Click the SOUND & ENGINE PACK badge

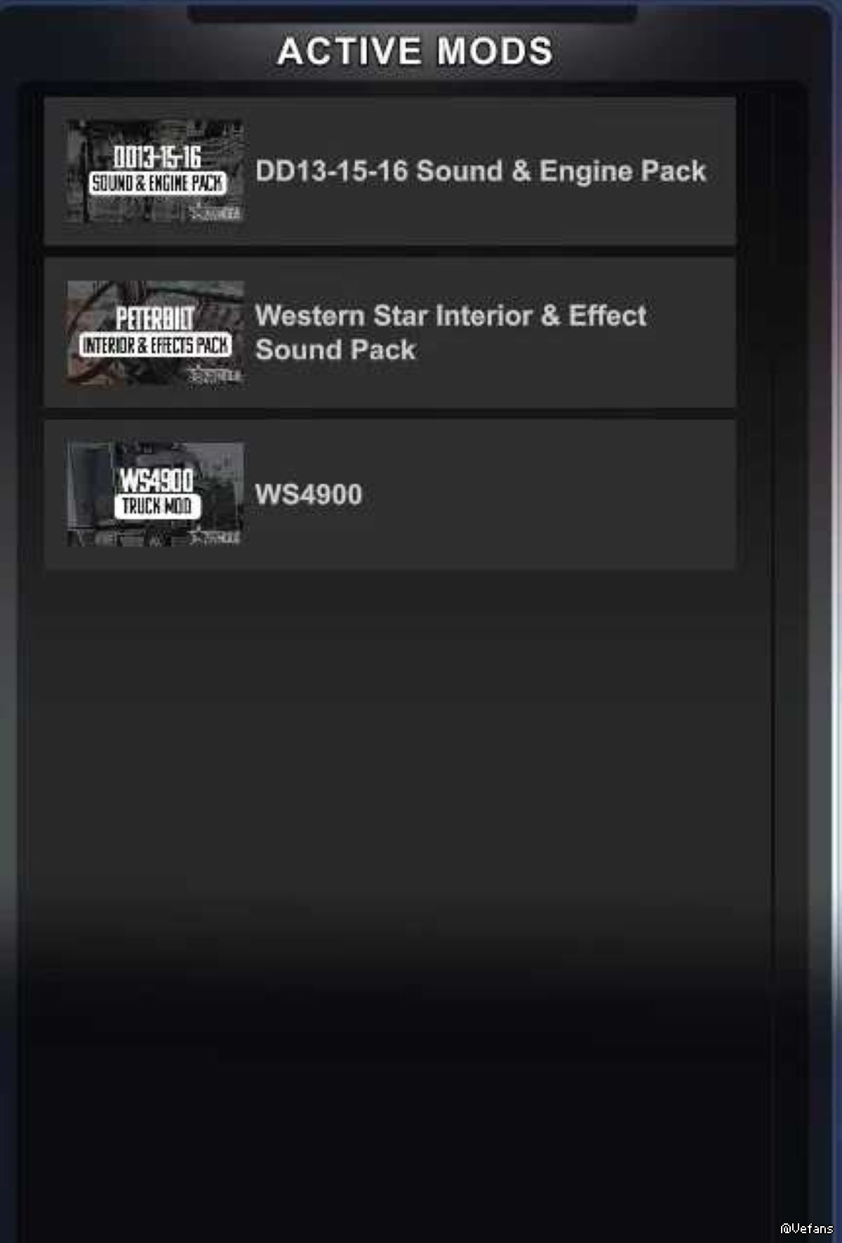pyautogui.click(x=158, y=183)
